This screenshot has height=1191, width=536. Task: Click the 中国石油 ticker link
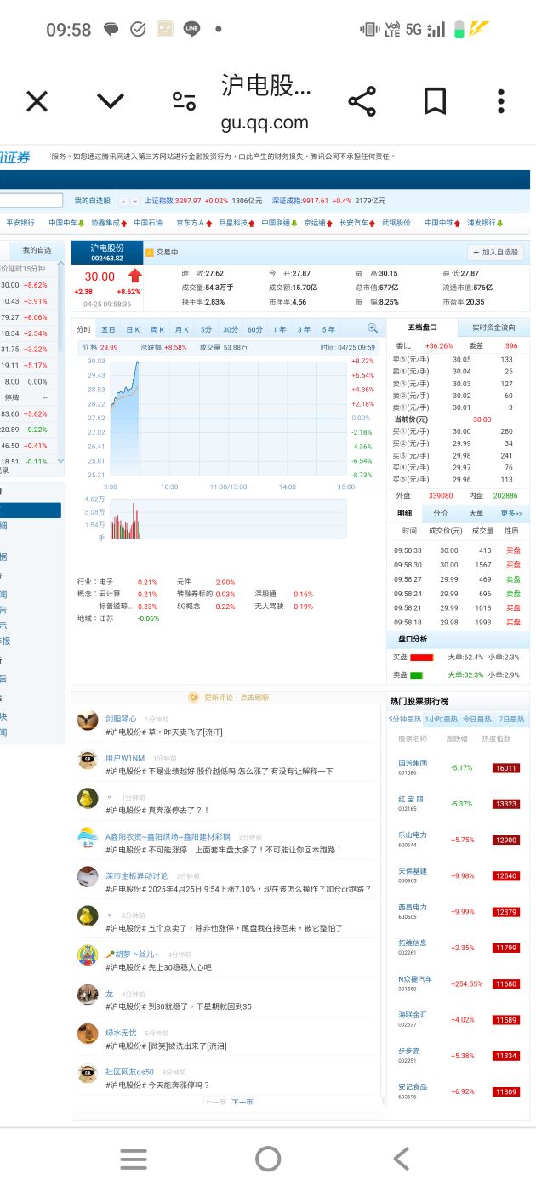[148, 223]
